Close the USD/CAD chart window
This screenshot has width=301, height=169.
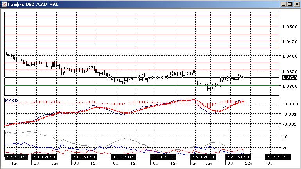pyautogui.click(x=297, y=4)
